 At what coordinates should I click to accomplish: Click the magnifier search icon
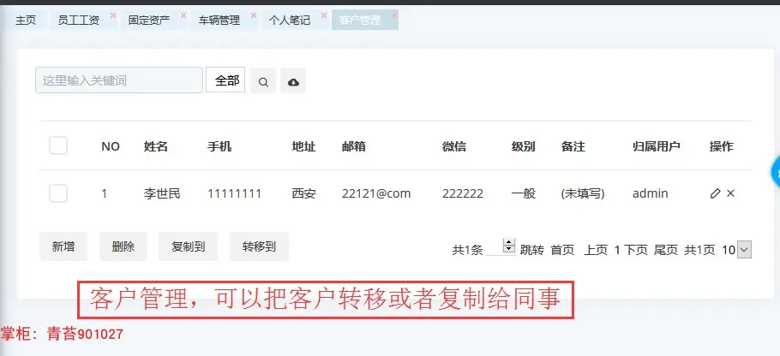point(263,81)
